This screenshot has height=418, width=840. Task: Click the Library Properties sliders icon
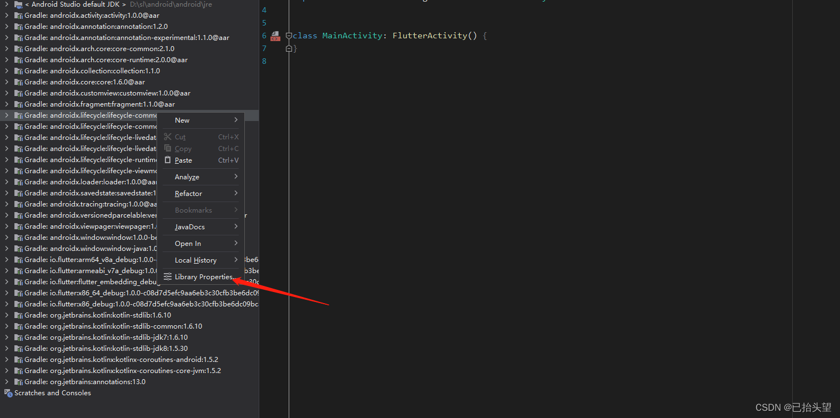[168, 276]
